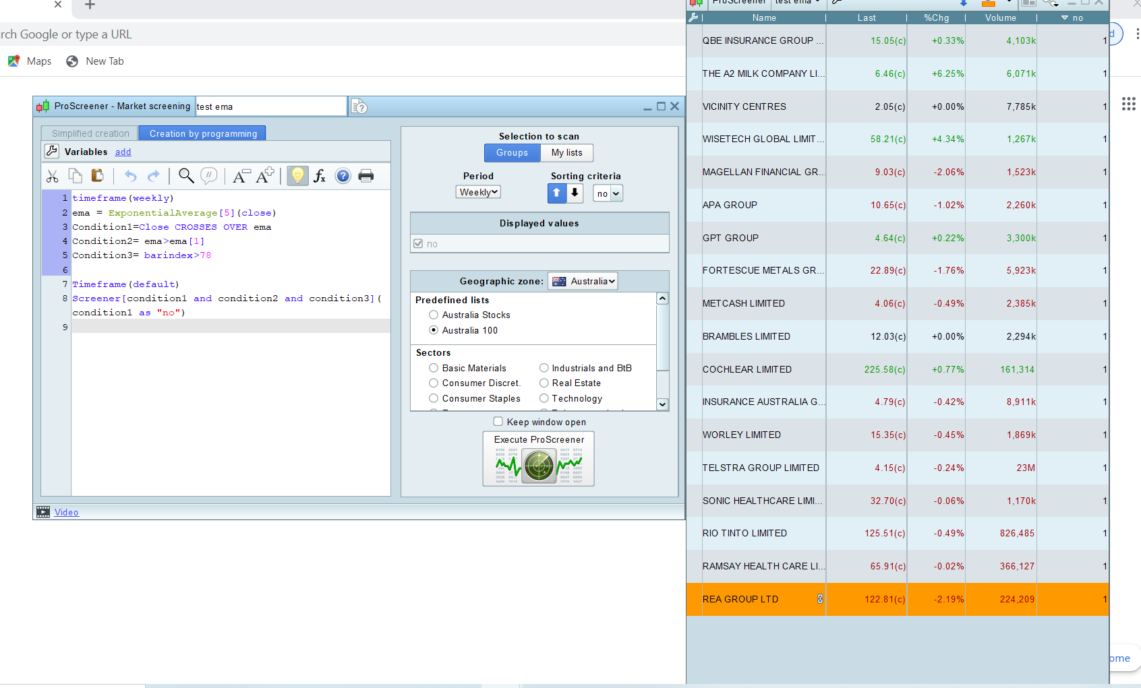Image resolution: width=1141 pixels, height=688 pixels.
Task: Click the Cut scissors icon in editor toolbar
Action: point(53,177)
